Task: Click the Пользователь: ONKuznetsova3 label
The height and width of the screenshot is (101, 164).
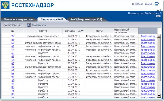Action: tap(145, 13)
